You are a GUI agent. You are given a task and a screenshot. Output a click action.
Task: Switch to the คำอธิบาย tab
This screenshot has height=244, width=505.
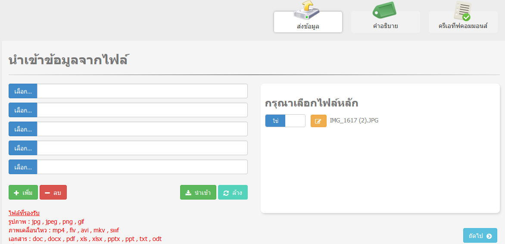click(x=385, y=26)
